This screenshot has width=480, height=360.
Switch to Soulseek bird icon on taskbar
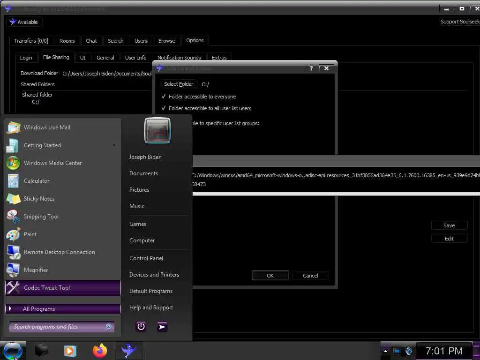pyautogui.click(x=128, y=351)
